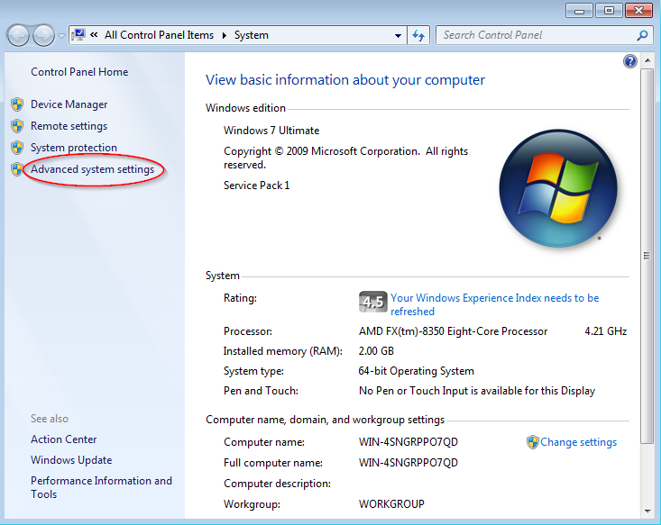
Task: Click the 4.5 Windows Experience rating badge
Action: click(x=372, y=302)
